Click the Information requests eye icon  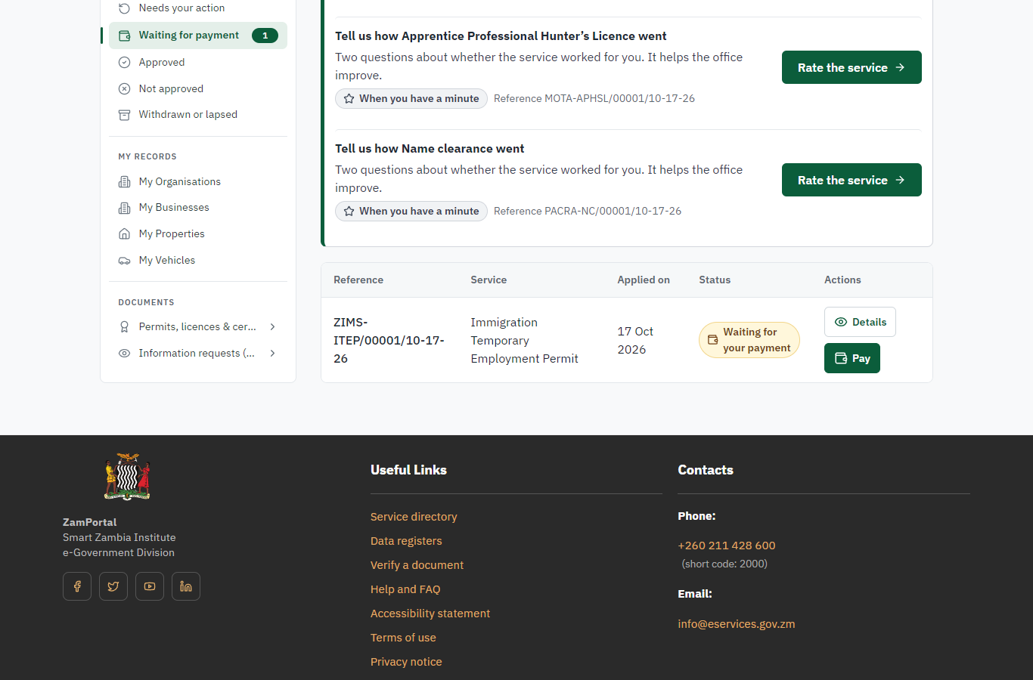point(125,354)
